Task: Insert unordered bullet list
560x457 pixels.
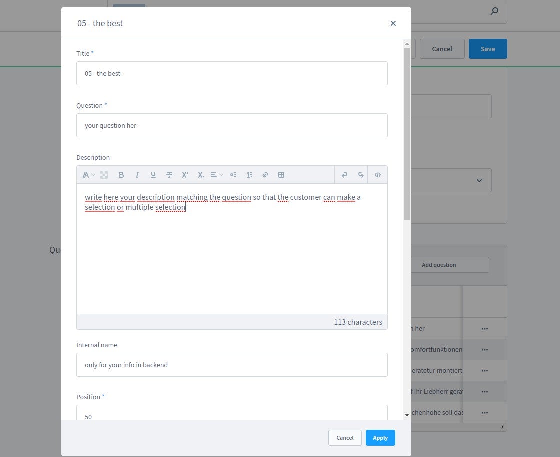Action: click(x=233, y=175)
